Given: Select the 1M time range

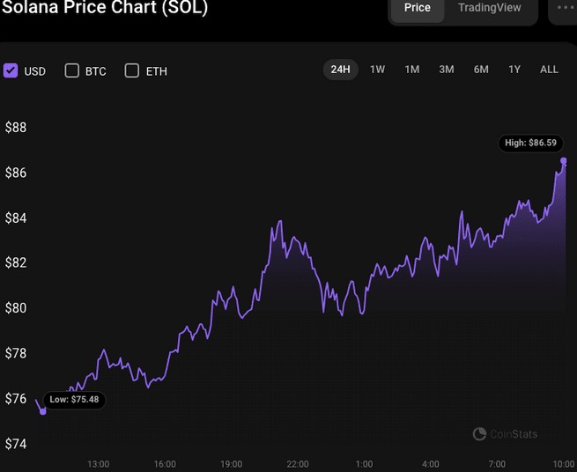Looking at the screenshot, I should [x=411, y=70].
